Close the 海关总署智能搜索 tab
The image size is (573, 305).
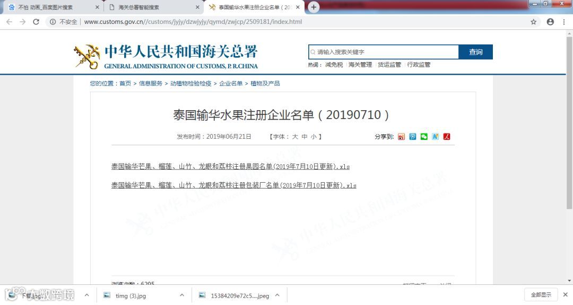(x=197, y=7)
